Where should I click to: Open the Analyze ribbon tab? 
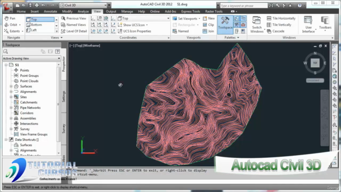click(x=83, y=11)
